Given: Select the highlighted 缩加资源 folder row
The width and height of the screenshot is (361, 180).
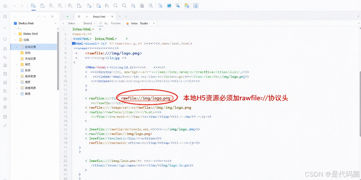Looking at the screenshot, I should (34, 47).
